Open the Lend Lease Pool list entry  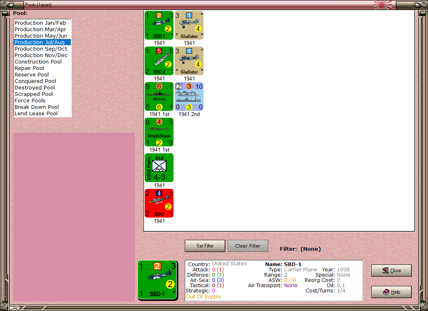pyautogui.click(x=42, y=114)
